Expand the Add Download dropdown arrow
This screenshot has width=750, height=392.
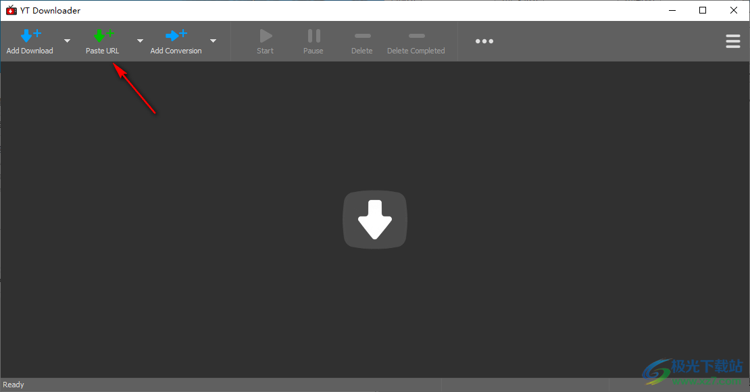[67, 41]
